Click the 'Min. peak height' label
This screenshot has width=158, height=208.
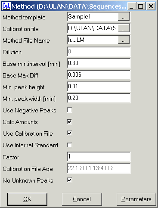pos(24,87)
